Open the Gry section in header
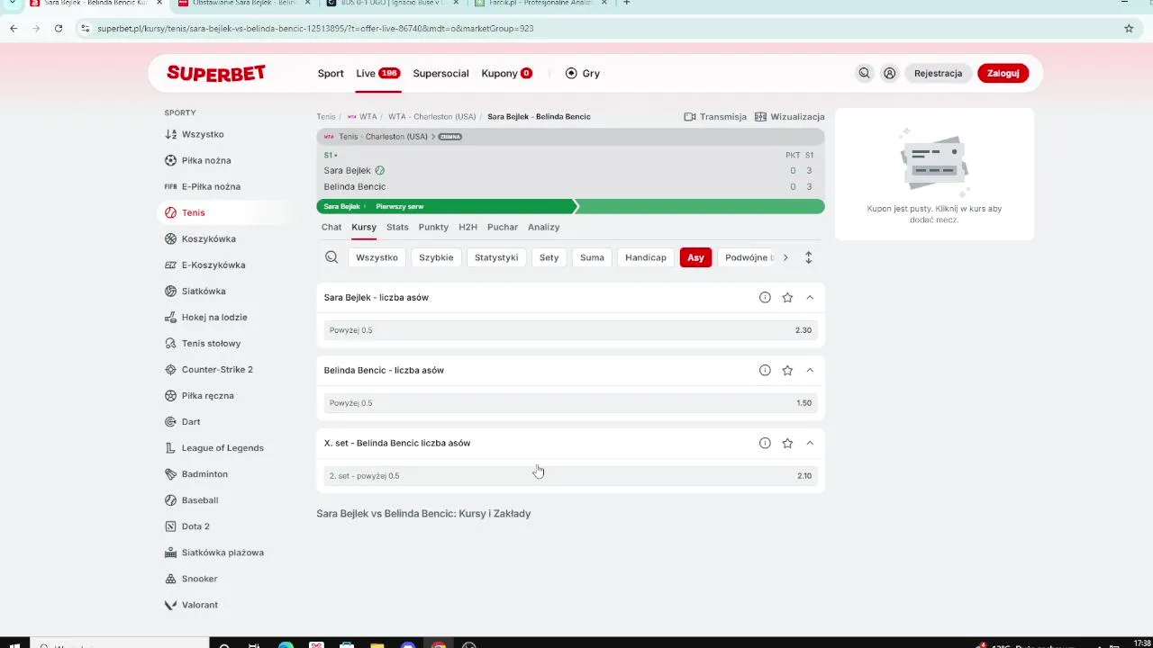Viewport: 1153px width, 648px height. click(x=582, y=74)
